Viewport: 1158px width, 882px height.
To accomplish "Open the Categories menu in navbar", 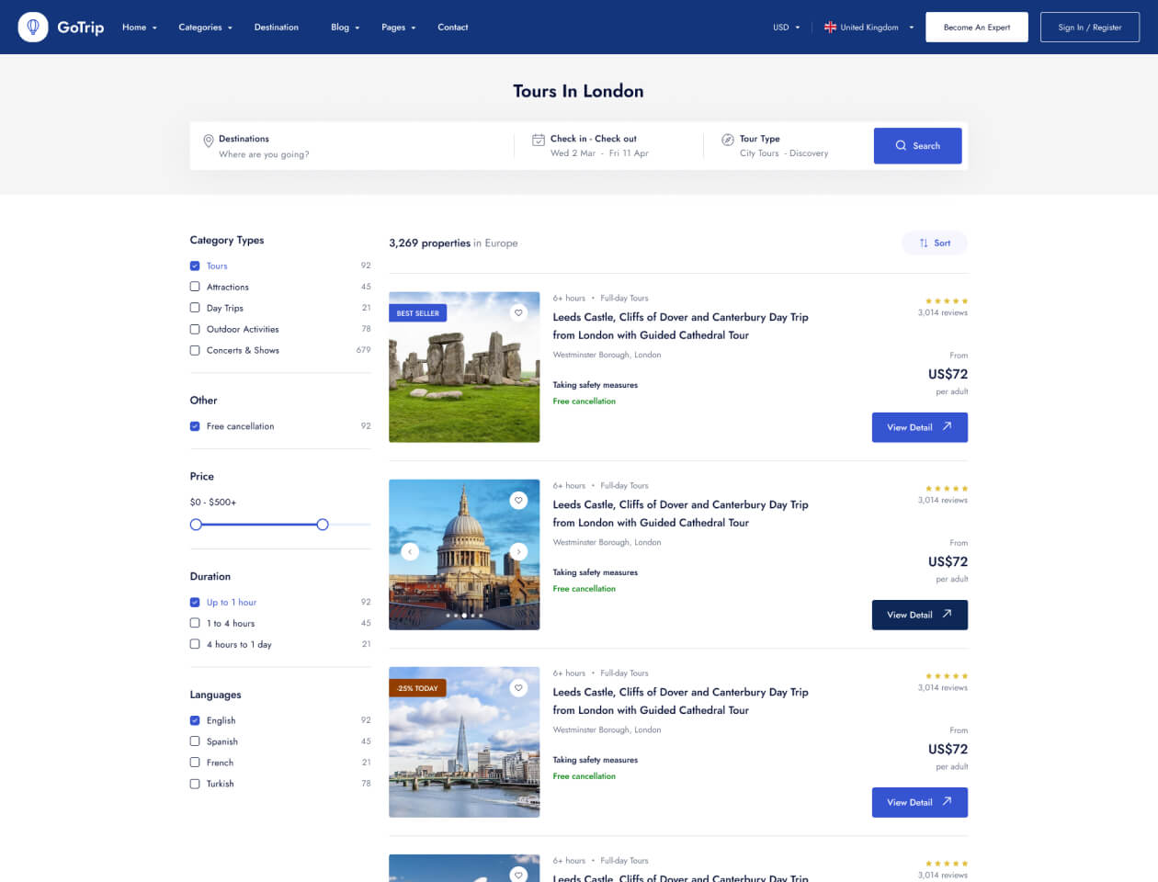I will (205, 28).
